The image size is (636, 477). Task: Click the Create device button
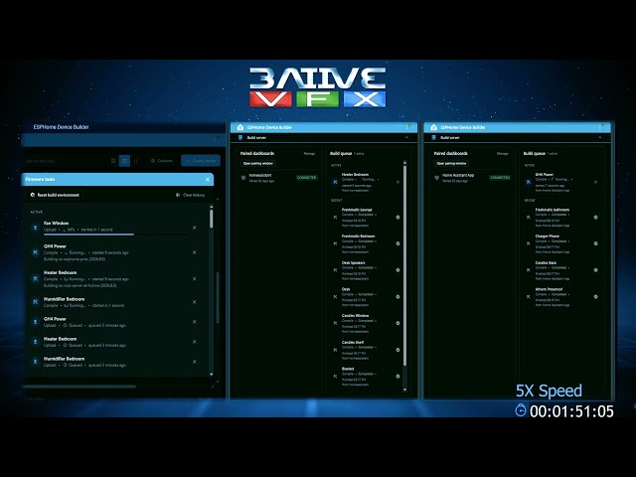[201, 161]
